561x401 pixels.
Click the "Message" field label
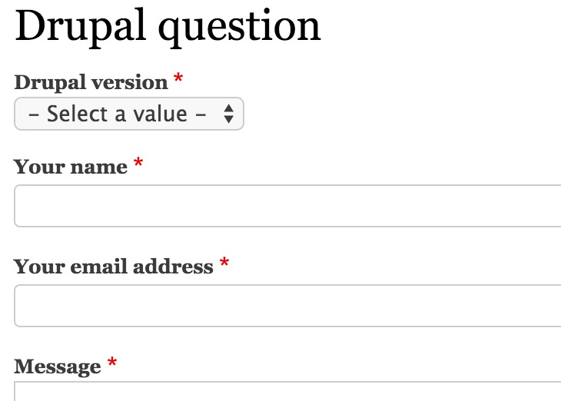[57, 367]
